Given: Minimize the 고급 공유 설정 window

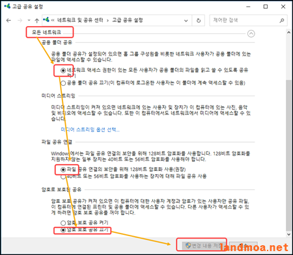Looking at the screenshot, I should click(x=248, y=7).
